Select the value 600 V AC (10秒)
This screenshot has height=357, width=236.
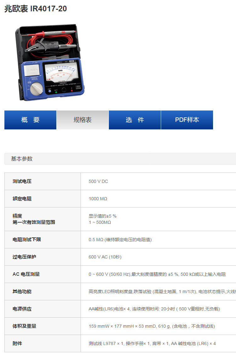click(x=105, y=257)
